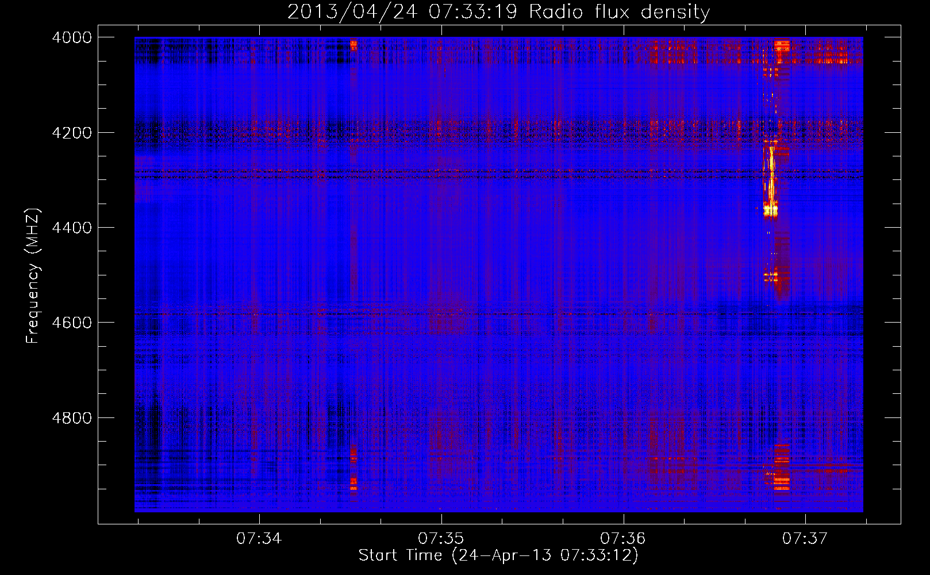Click the bright burst near 4500 MHz

pyautogui.click(x=771, y=276)
